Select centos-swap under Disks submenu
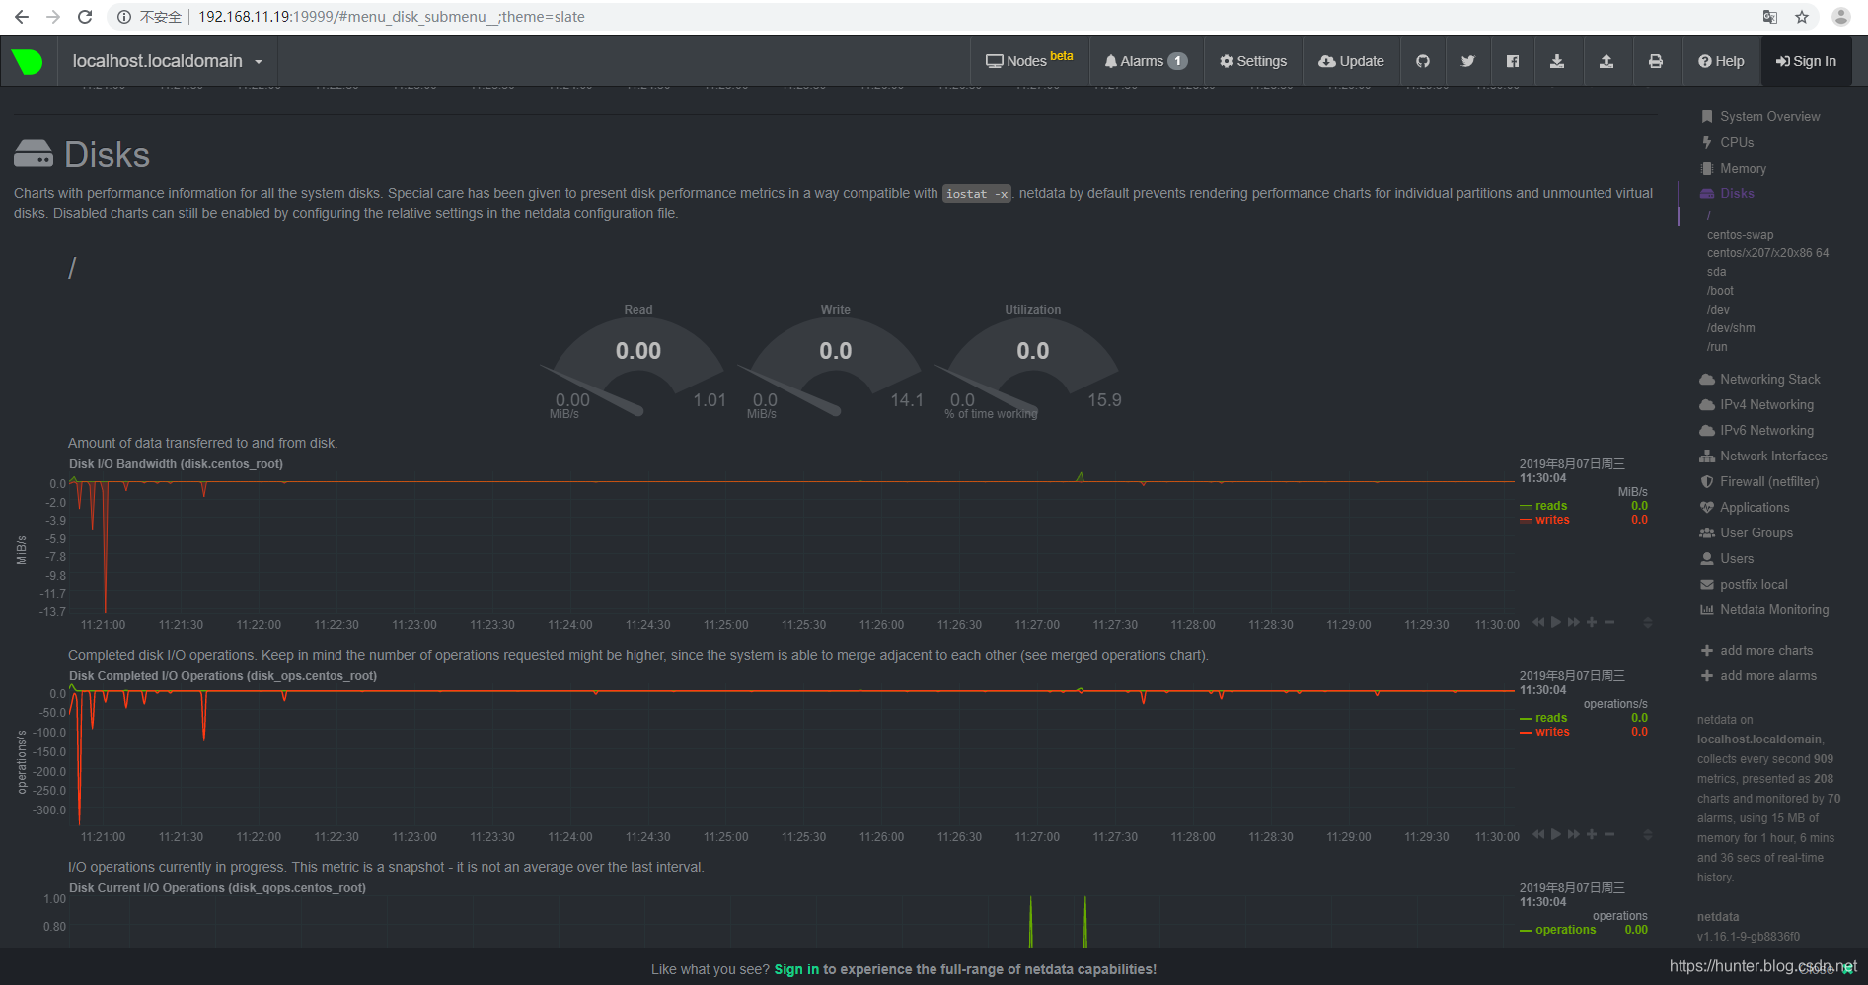Image resolution: width=1868 pixels, height=985 pixels. [1741, 234]
